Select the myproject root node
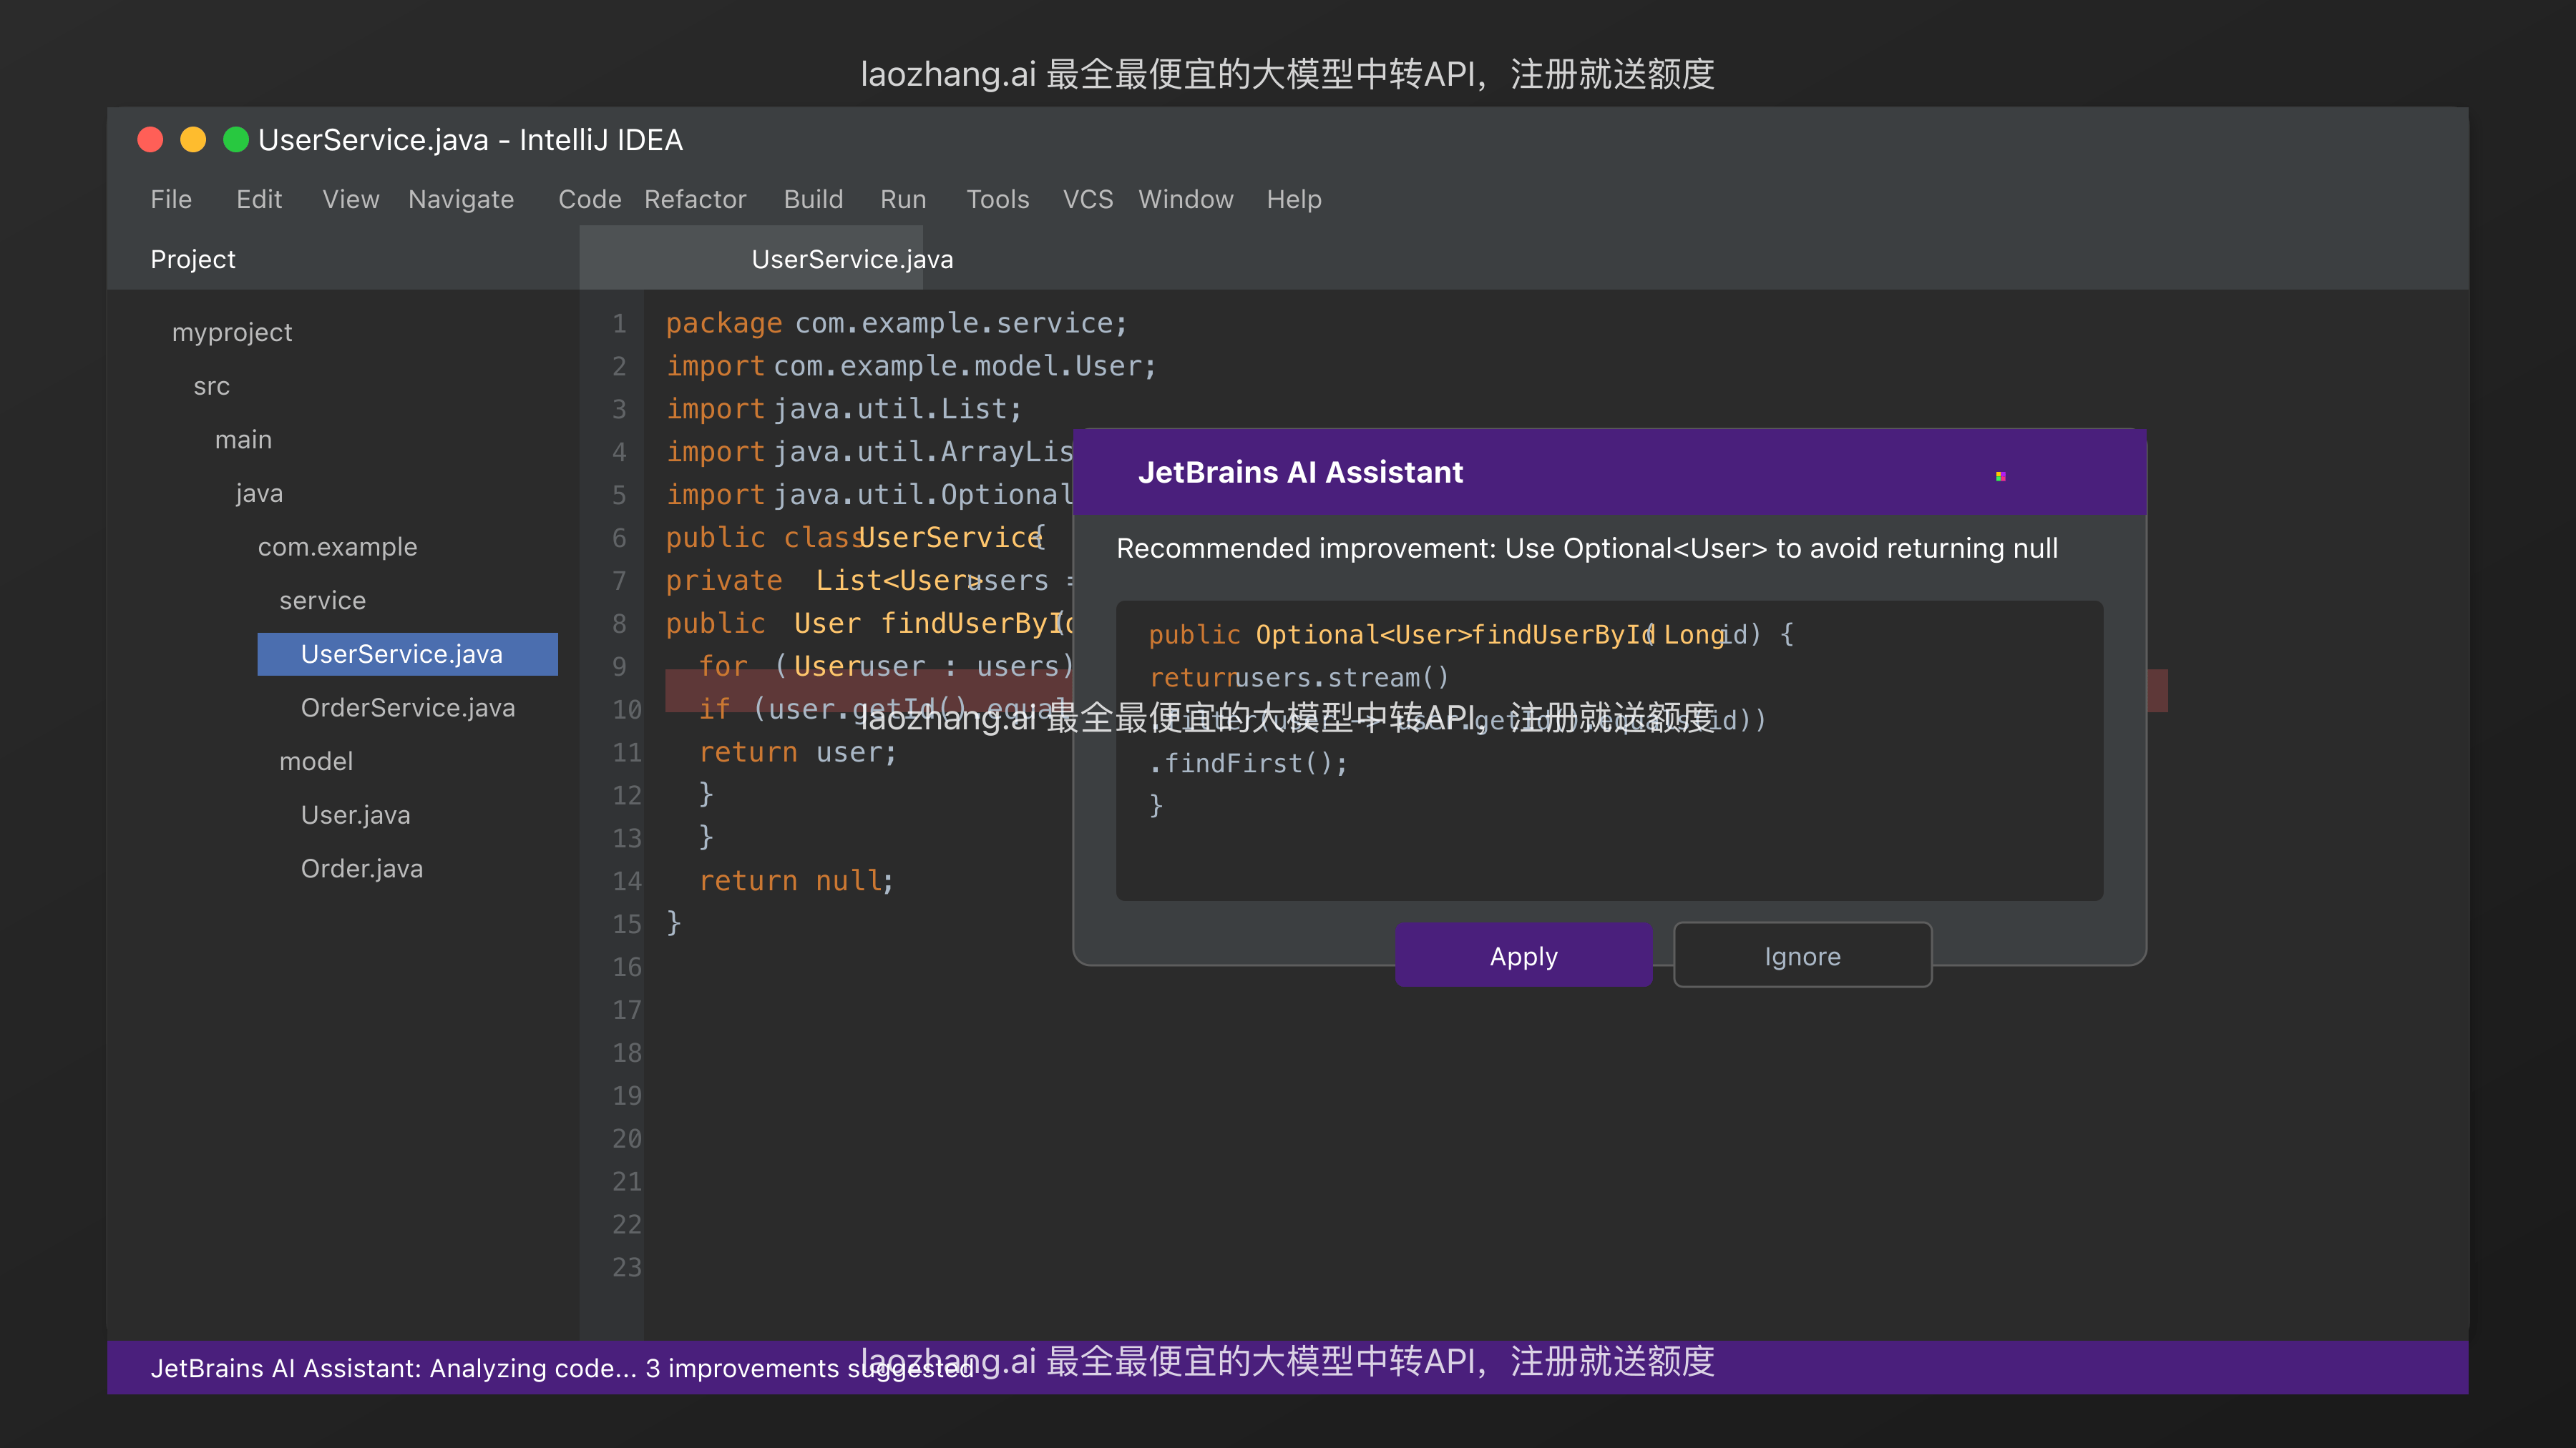The width and height of the screenshot is (2576, 1448). coord(232,332)
